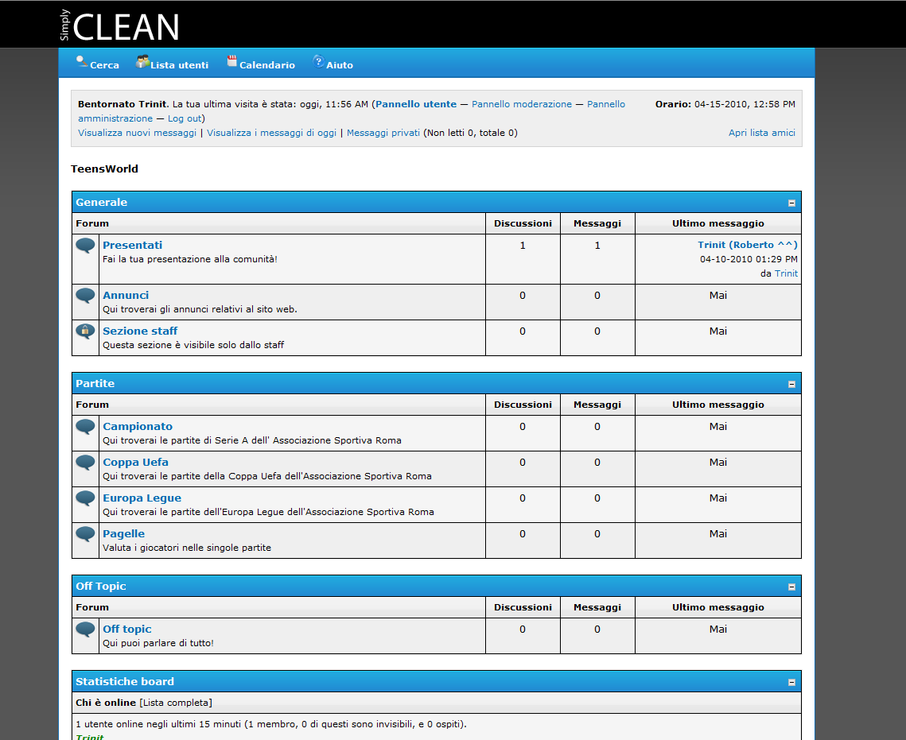Open Pannello utente
906x740 pixels.
[x=416, y=104]
